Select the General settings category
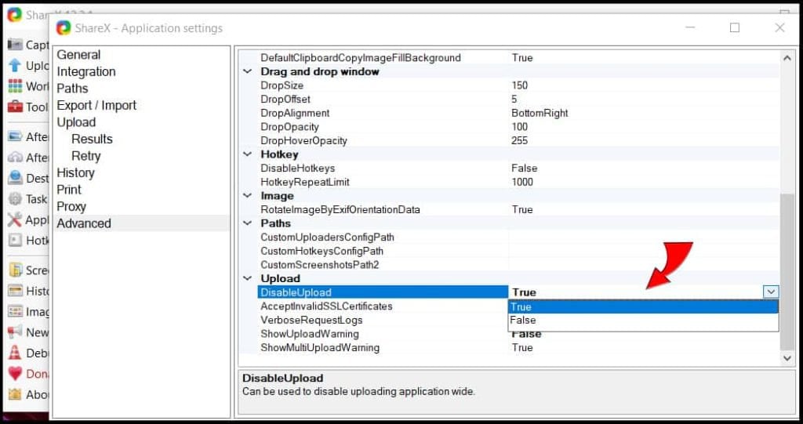Image resolution: width=803 pixels, height=424 pixels. point(79,55)
